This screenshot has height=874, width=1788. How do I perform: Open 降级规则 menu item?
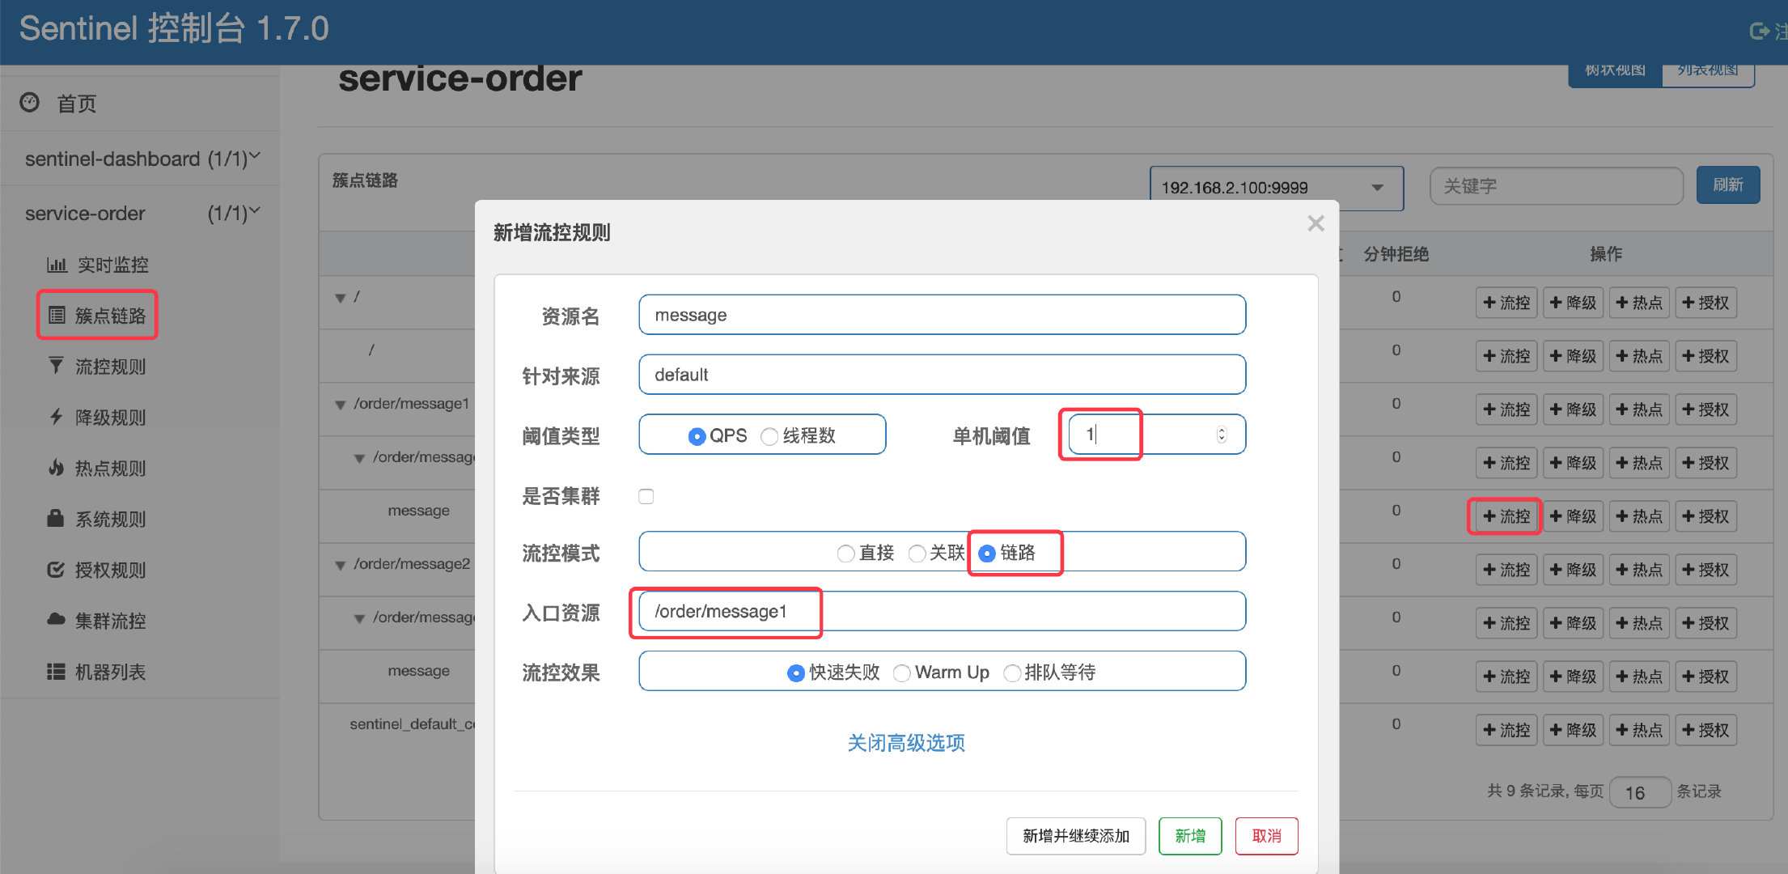coord(110,418)
